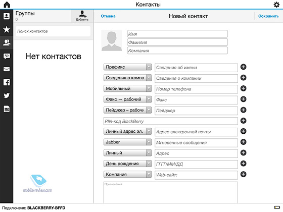This screenshot has width=283, height=212.
Task: Open the Личный address type dropdown
Action: pyautogui.click(x=127, y=153)
